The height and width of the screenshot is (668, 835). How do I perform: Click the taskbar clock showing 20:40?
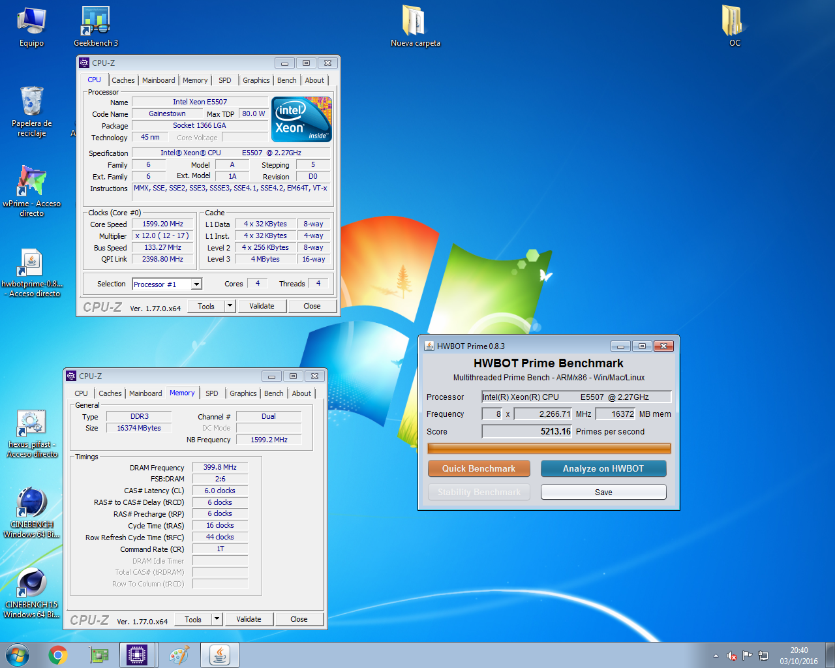coord(798,656)
